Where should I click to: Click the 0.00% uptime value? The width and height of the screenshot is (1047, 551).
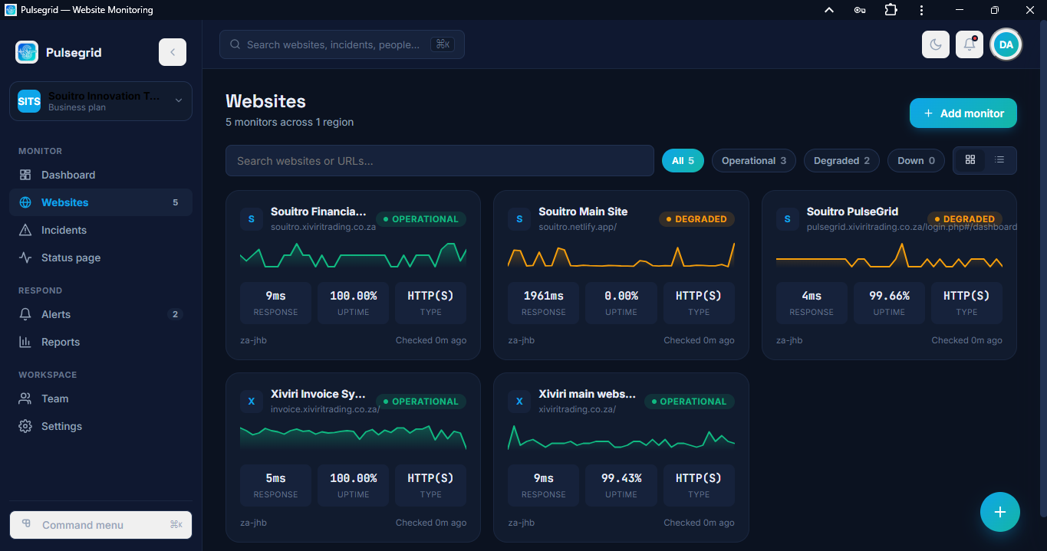point(621,296)
